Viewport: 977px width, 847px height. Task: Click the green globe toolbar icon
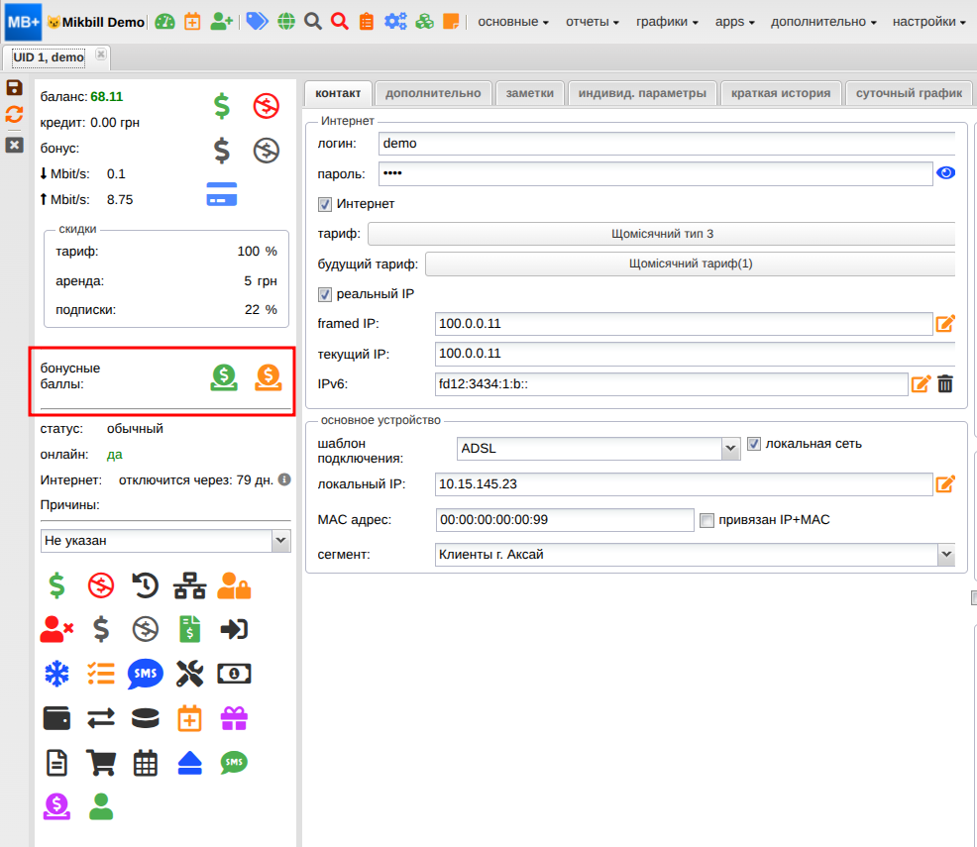point(286,22)
